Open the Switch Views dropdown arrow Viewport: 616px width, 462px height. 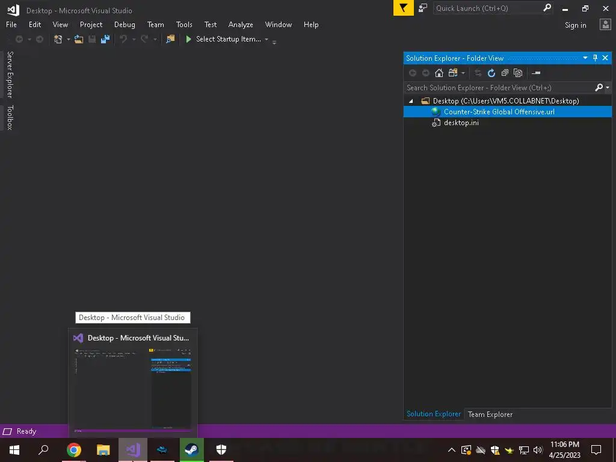tap(463, 73)
